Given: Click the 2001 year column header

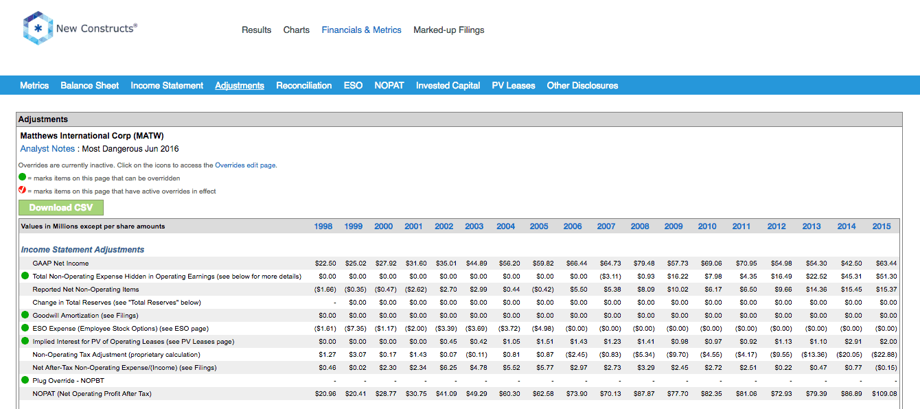Looking at the screenshot, I should (x=414, y=226).
